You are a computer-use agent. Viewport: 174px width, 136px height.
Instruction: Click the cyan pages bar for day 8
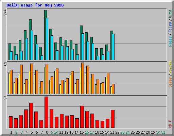coord(47,39)
